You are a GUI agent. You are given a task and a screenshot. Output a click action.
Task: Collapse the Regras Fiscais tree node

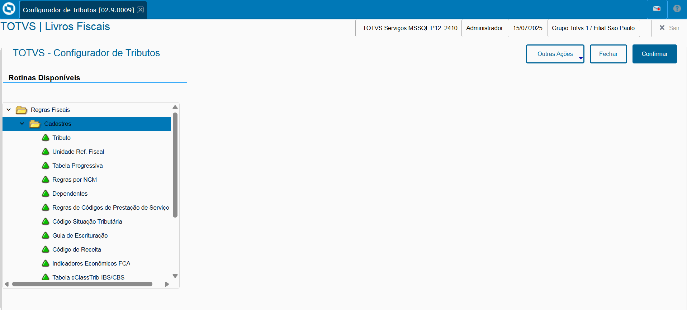point(9,110)
